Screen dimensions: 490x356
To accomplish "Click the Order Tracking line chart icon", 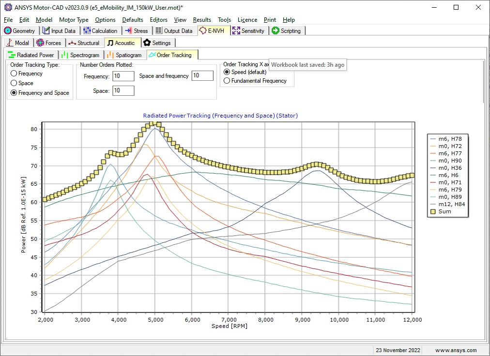I will 152,55.
